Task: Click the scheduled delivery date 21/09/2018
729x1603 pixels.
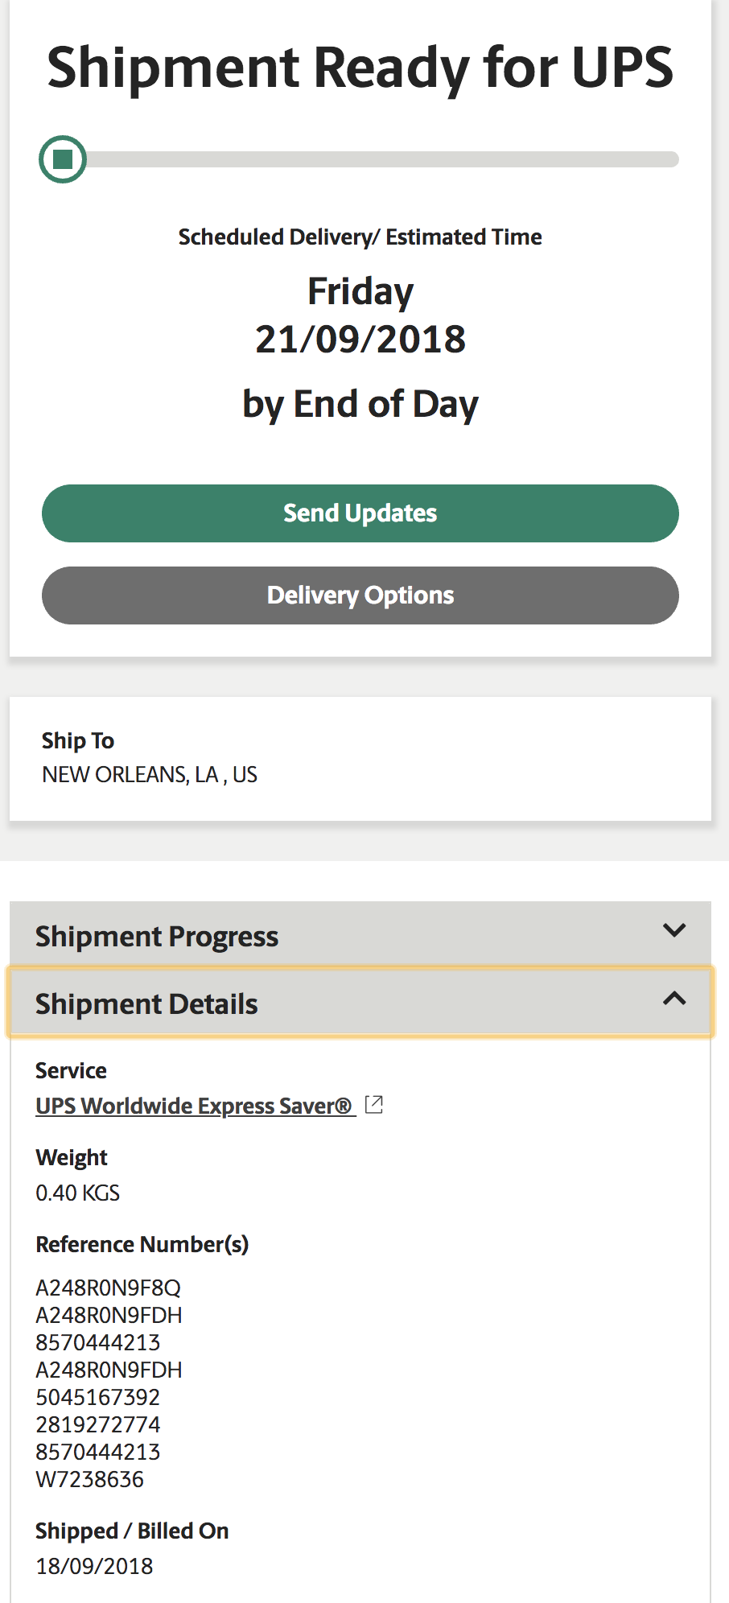Action: [360, 339]
